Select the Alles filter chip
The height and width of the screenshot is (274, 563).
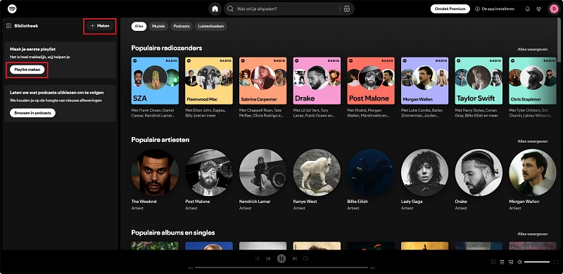click(139, 26)
